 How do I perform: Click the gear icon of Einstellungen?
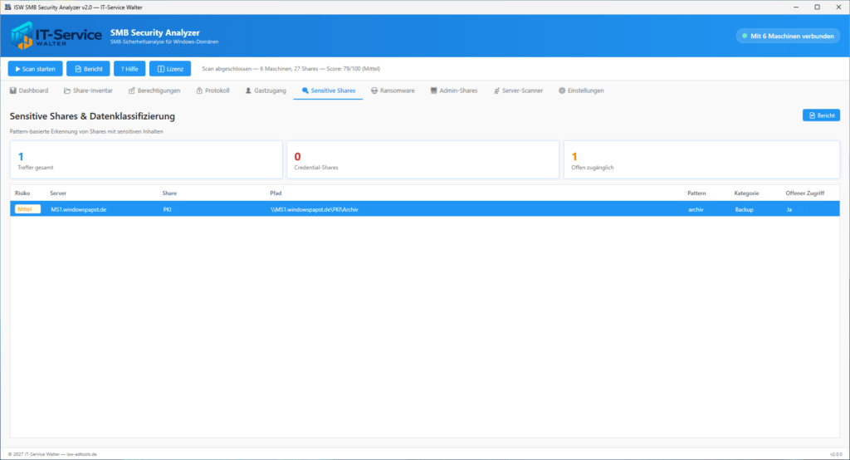pyautogui.click(x=562, y=91)
